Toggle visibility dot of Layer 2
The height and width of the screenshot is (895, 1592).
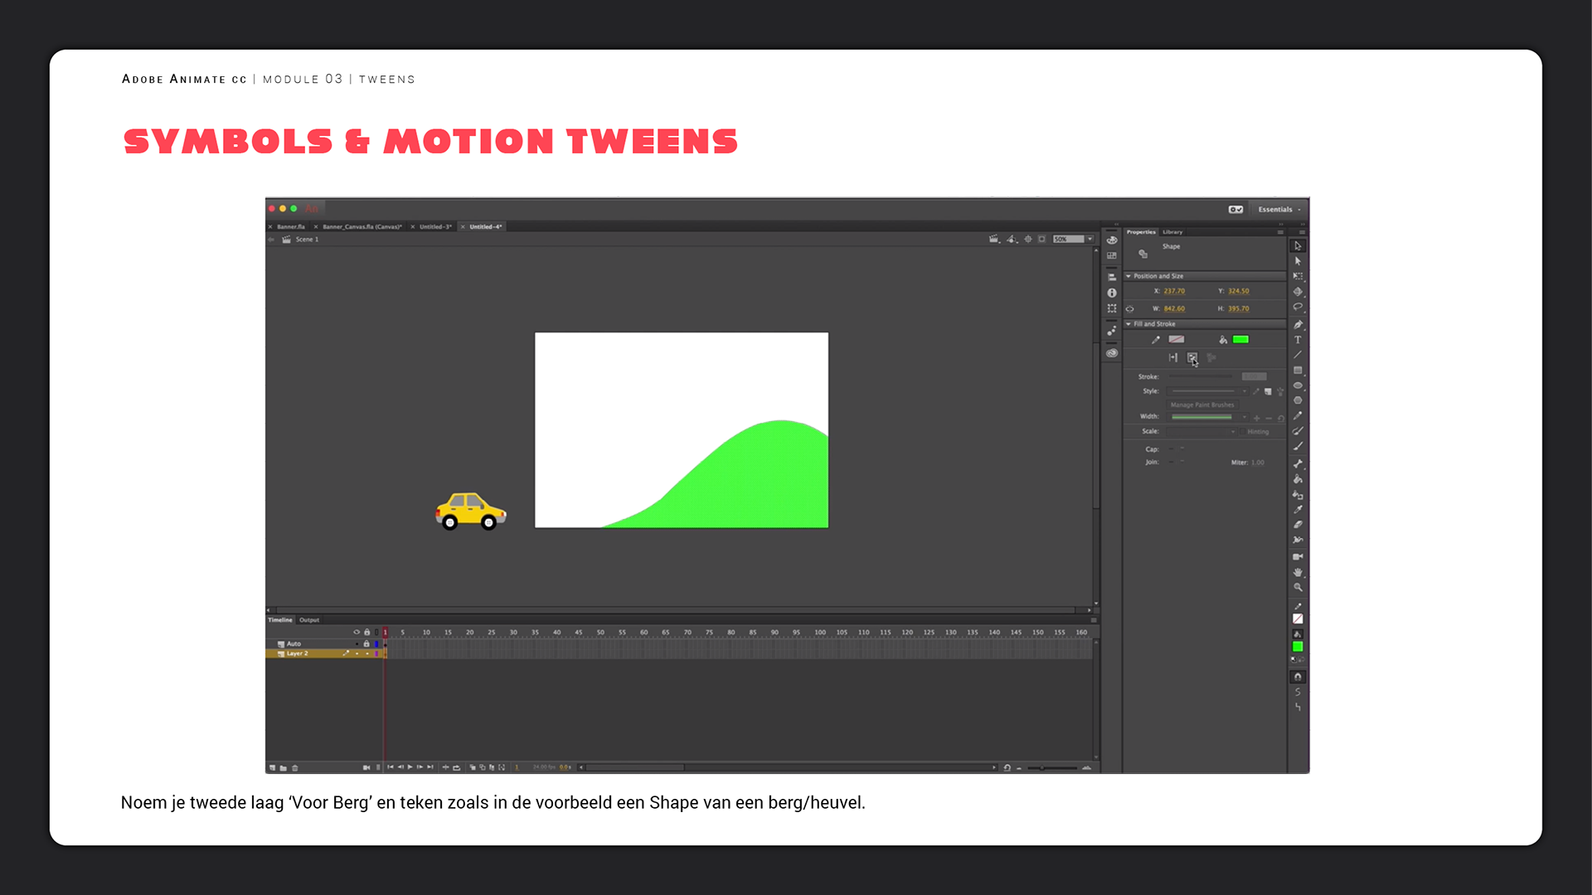tap(357, 654)
